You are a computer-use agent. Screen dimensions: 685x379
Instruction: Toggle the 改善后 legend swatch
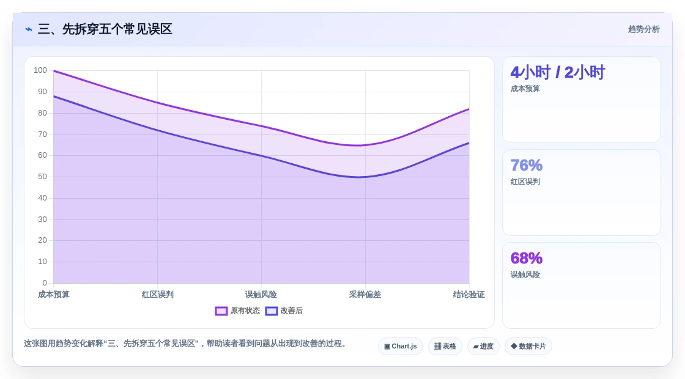(272, 311)
